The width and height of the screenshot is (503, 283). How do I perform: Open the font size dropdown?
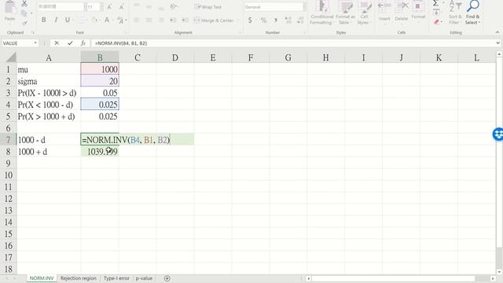click(x=101, y=7)
